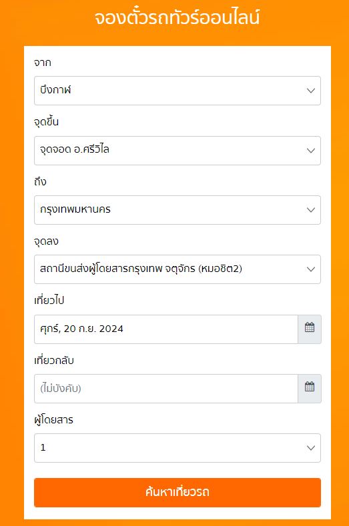The height and width of the screenshot is (526, 349).
Task: Open the passenger count dropdown showing 1
Action: click(178, 448)
